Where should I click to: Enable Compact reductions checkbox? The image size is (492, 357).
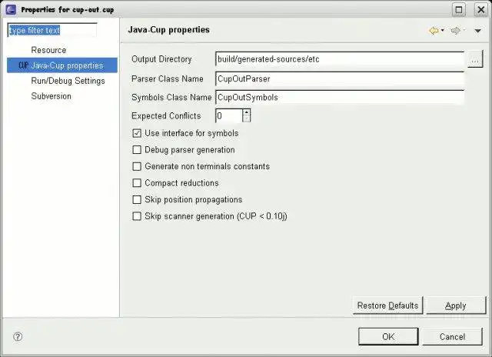click(137, 183)
